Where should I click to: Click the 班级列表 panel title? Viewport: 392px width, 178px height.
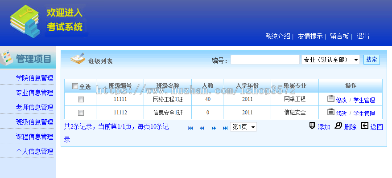[100, 61]
